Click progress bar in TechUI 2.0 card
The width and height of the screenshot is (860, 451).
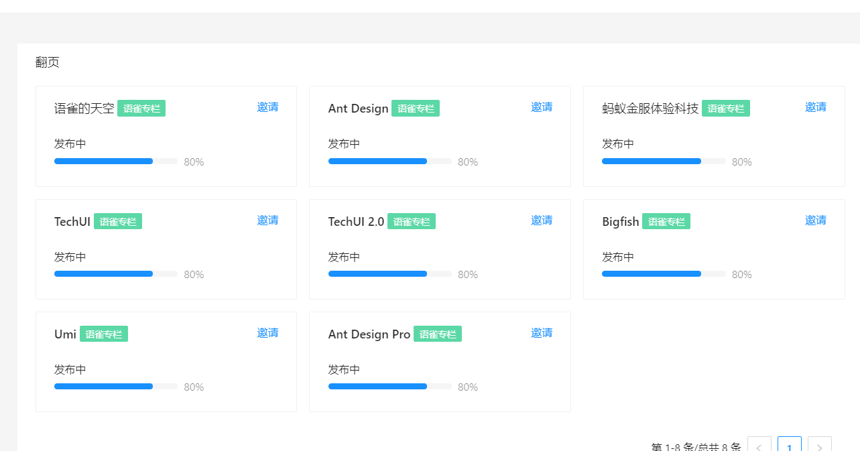pos(390,274)
